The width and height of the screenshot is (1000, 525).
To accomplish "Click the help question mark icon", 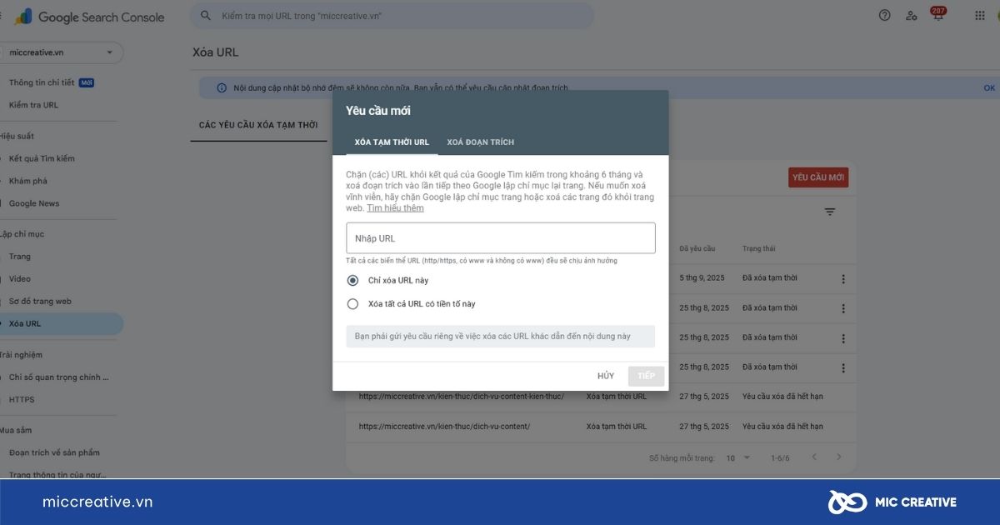I will (885, 16).
